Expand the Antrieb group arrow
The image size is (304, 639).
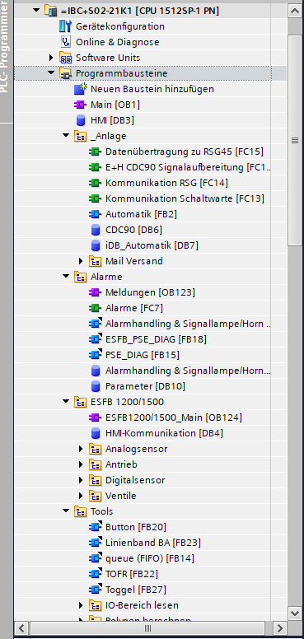point(81,464)
